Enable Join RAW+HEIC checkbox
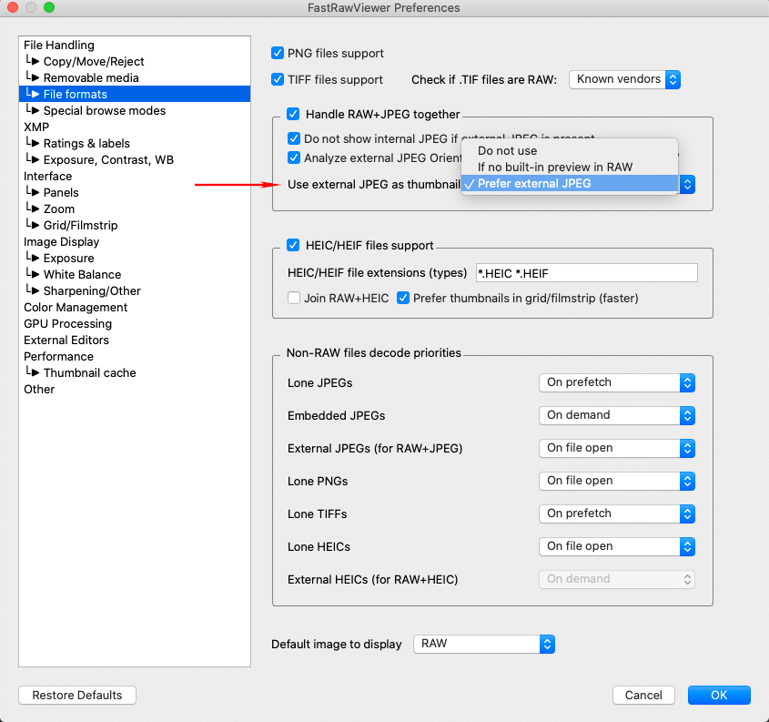 tap(294, 298)
